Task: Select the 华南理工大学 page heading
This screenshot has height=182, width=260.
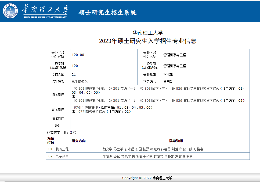Action: [147, 33]
